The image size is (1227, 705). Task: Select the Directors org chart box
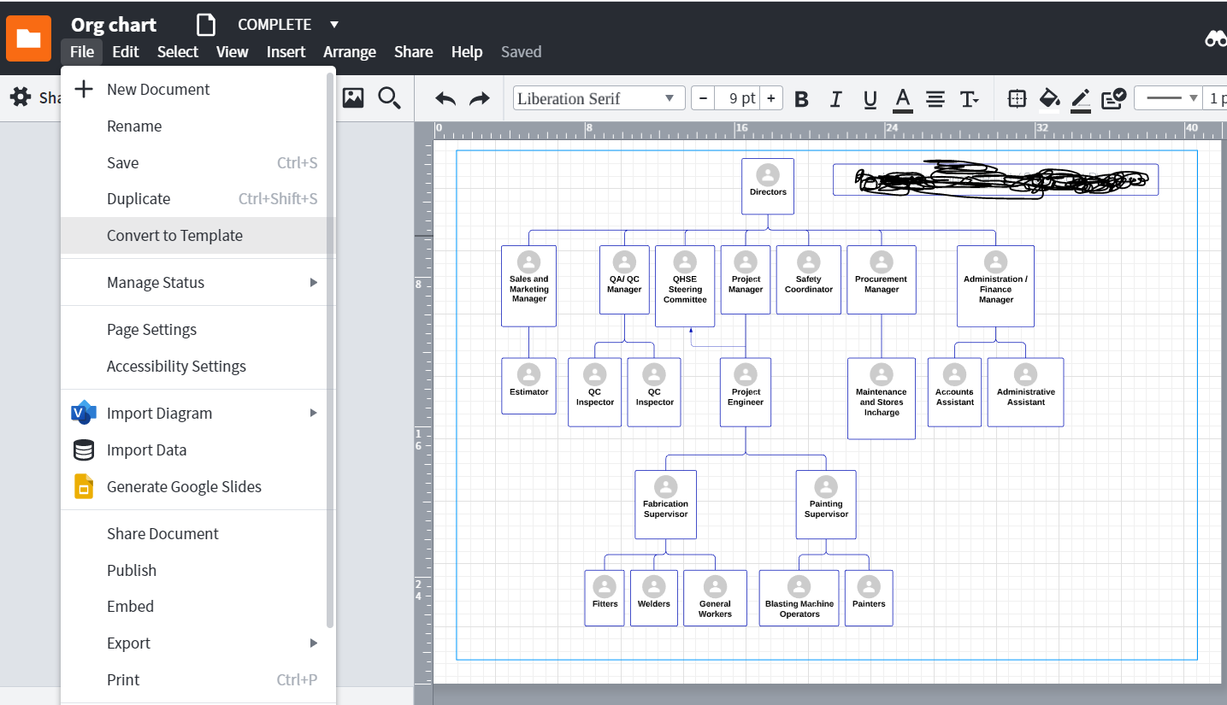pos(768,186)
